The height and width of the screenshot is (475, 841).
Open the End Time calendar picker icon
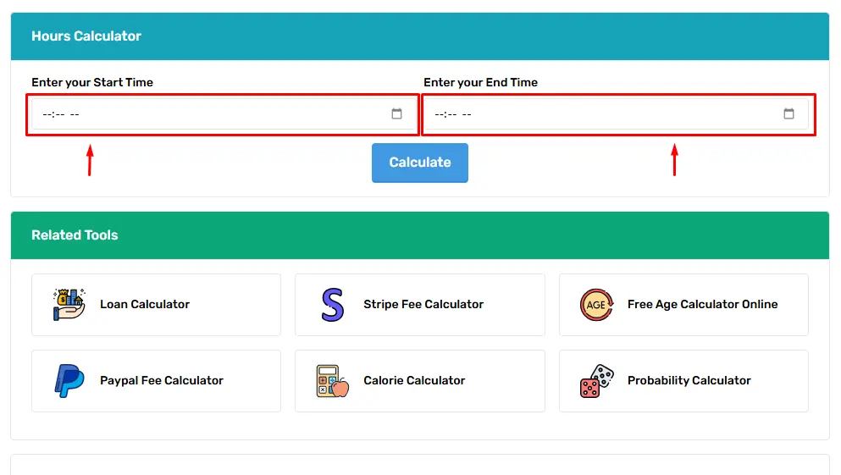click(x=788, y=113)
